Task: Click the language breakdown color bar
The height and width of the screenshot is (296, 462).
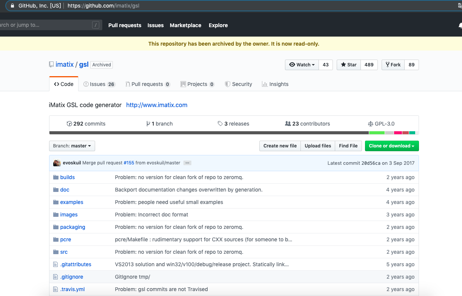Action: [x=234, y=133]
